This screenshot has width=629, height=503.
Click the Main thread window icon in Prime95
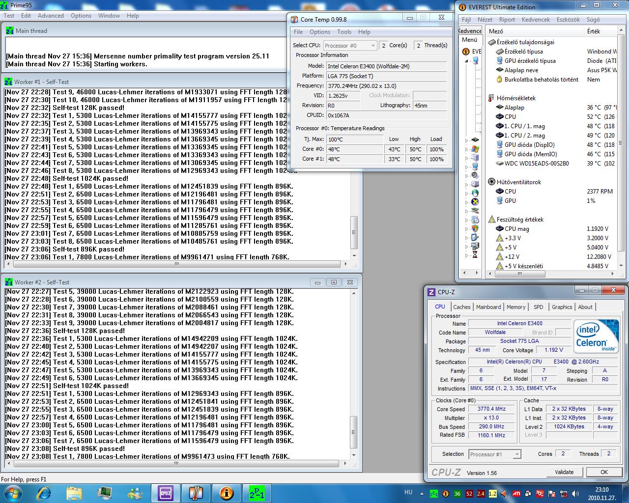(9, 30)
